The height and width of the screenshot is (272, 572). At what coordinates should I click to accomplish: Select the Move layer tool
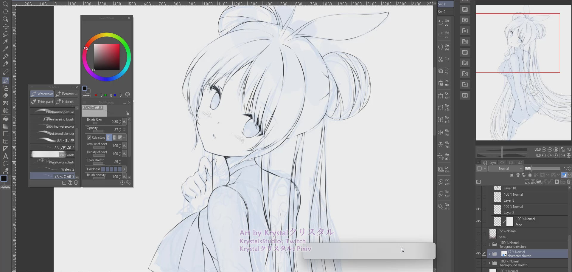5,27
